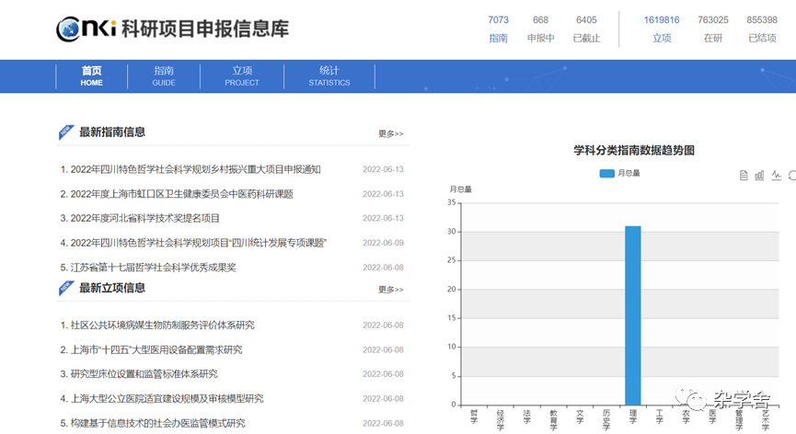The width and height of the screenshot is (796, 434).
Task: Expand 更多>> for 最新立项信息
Action: (x=390, y=290)
